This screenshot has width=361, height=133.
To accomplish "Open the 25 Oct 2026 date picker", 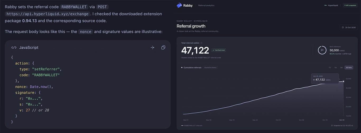I will [349, 27].
